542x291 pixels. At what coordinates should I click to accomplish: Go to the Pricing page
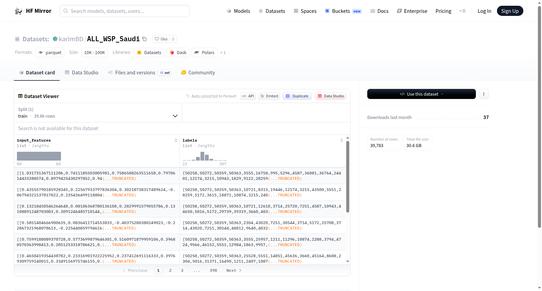(x=443, y=11)
